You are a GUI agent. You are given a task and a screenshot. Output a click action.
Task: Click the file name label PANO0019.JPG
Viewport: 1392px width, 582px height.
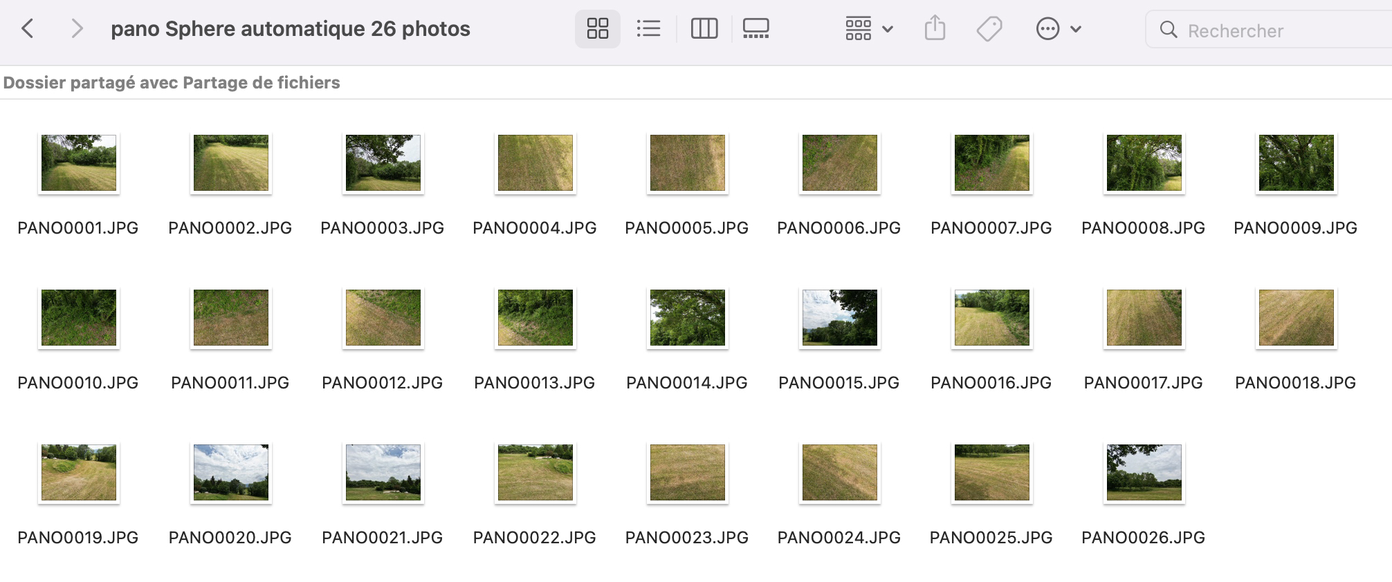click(78, 538)
